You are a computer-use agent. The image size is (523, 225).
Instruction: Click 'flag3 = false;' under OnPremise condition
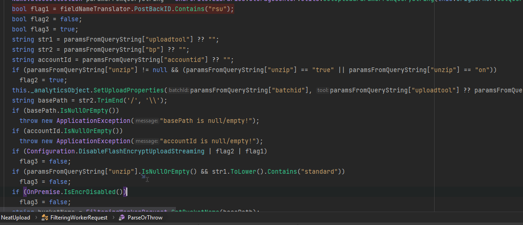click(45, 202)
